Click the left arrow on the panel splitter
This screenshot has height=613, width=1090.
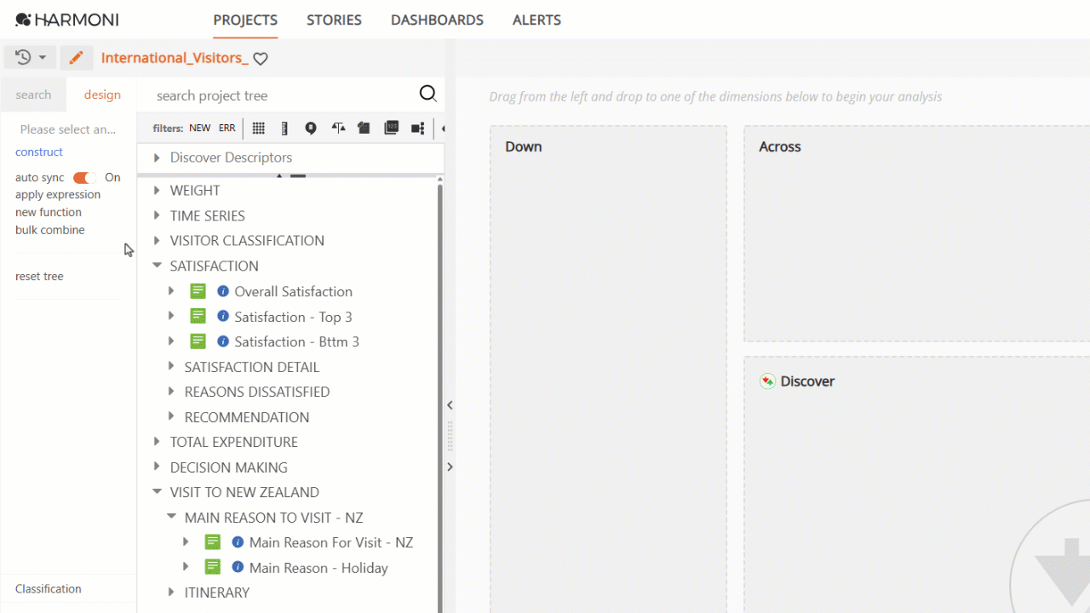tap(450, 405)
